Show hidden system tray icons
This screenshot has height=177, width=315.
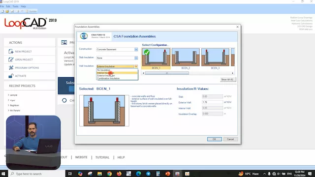coord(264,174)
